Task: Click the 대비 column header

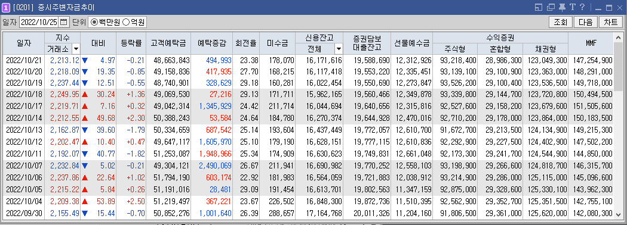Action: tap(99, 43)
